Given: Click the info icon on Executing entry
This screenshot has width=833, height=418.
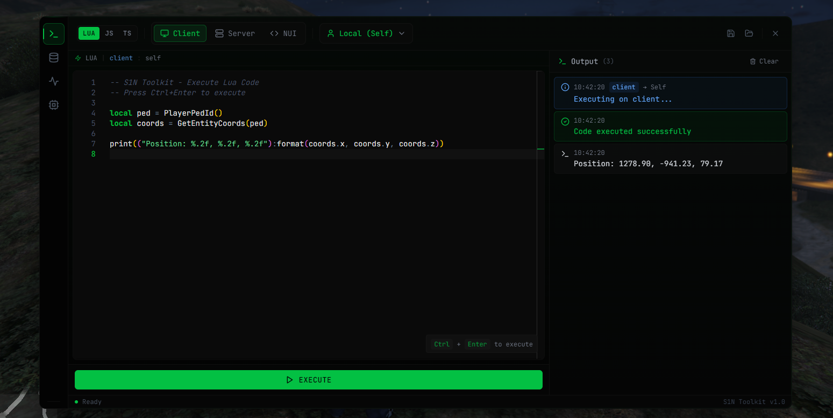Looking at the screenshot, I should [x=565, y=87].
